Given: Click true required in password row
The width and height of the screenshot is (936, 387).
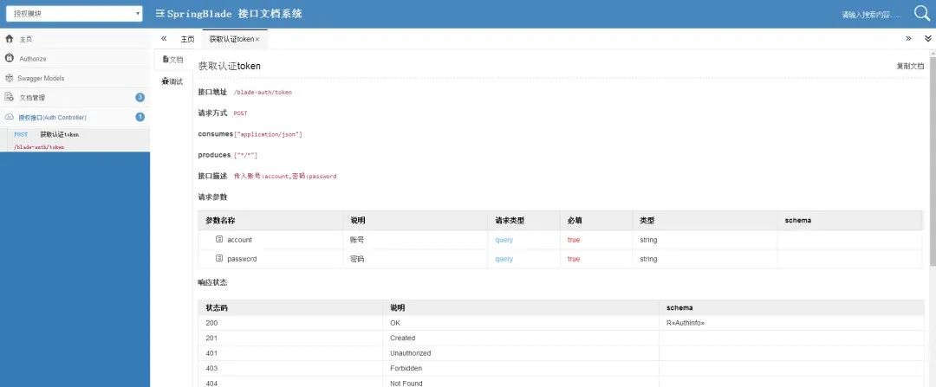Looking at the screenshot, I should coord(574,259).
